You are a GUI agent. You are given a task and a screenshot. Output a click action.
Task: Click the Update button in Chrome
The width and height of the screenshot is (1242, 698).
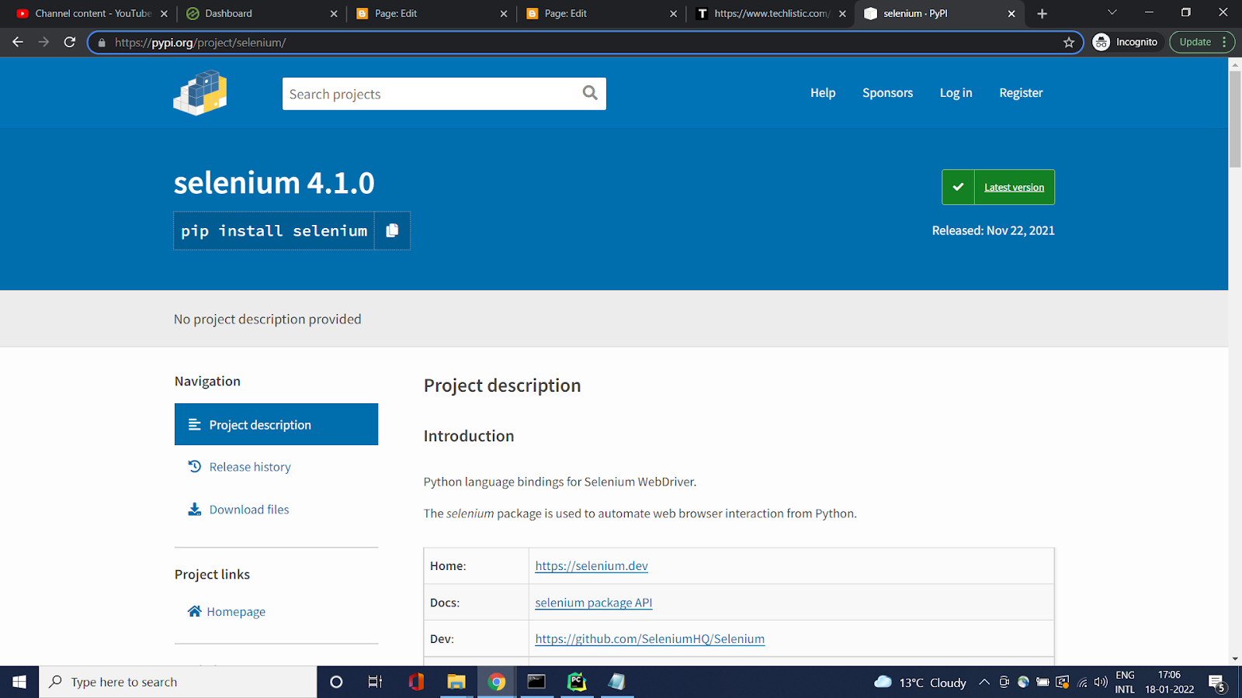coord(1202,42)
